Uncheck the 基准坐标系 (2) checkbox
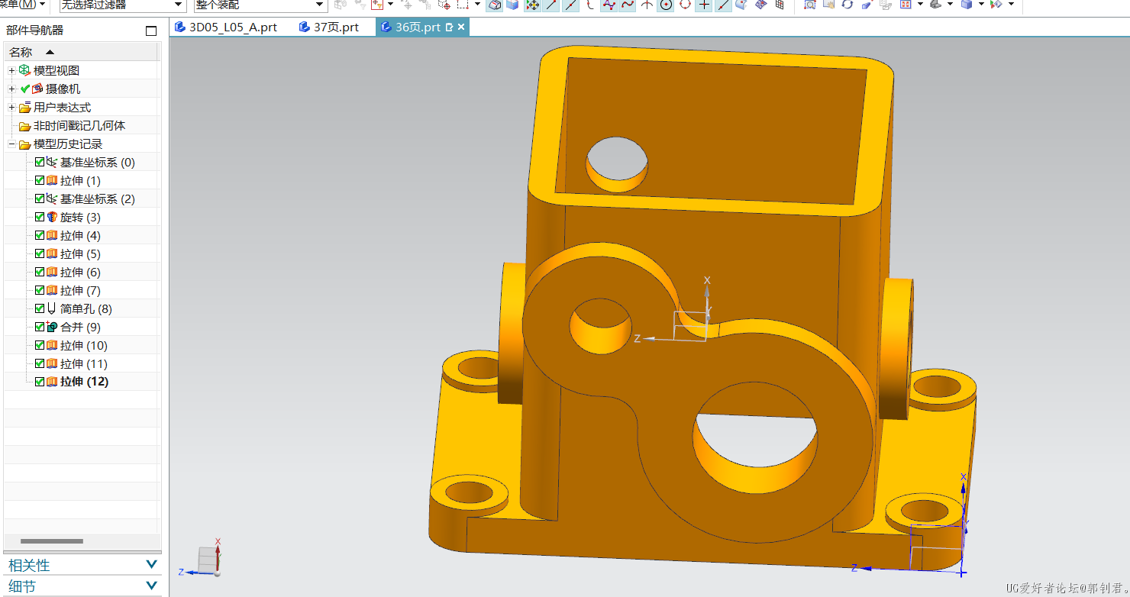Viewport: 1130px width, 597px height. [40, 198]
